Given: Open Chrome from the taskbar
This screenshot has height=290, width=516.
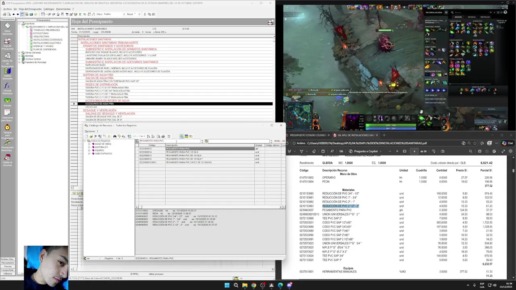Looking at the screenshot, I should pyautogui.click(x=254, y=285).
